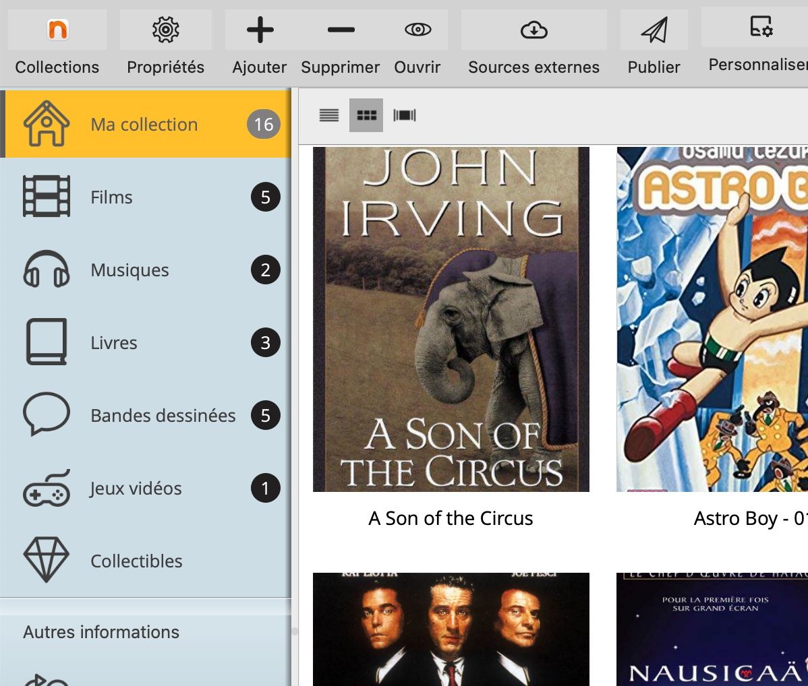Viewport: 808px width, 686px height.
Task: Select A Son of the Circus cover
Action: pos(451,319)
